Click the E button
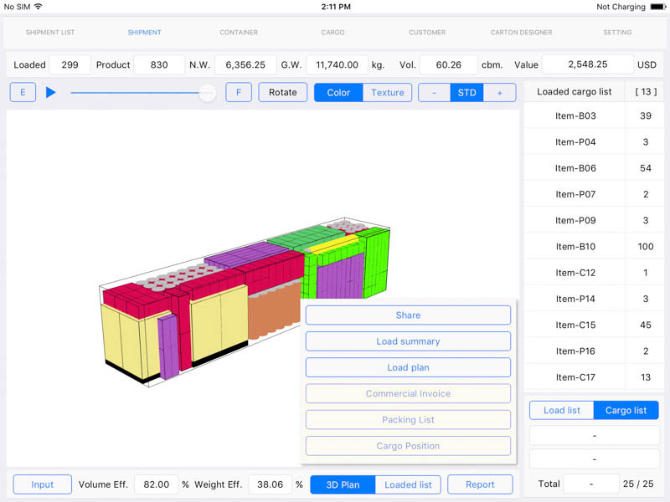Screen dimensions: 670x502 (x=23, y=92)
